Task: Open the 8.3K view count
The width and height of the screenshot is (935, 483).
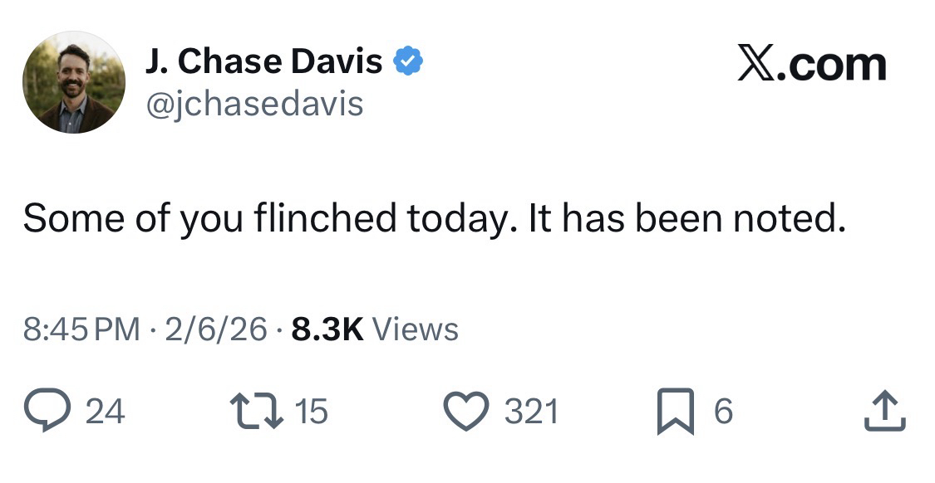Action: [x=327, y=329]
